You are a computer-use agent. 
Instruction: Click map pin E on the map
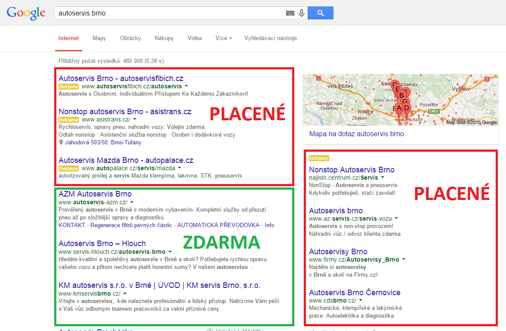point(398,89)
